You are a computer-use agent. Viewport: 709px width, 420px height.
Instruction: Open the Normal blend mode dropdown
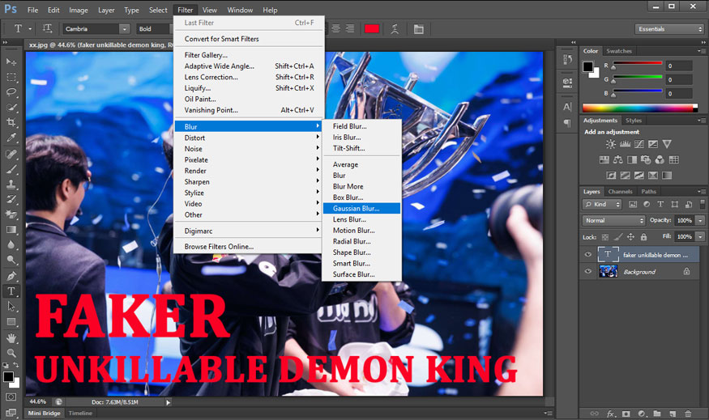[613, 220]
